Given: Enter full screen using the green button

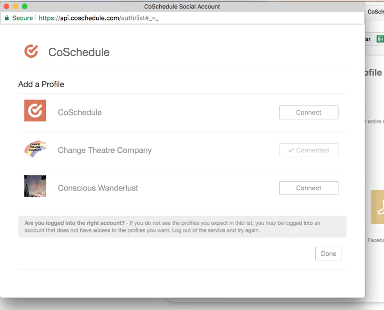Looking at the screenshot, I should click(x=24, y=6).
